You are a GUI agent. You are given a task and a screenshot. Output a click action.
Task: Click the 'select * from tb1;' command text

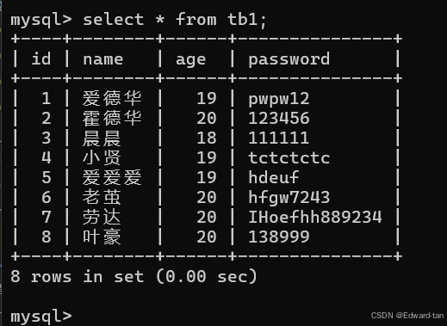click(x=175, y=20)
